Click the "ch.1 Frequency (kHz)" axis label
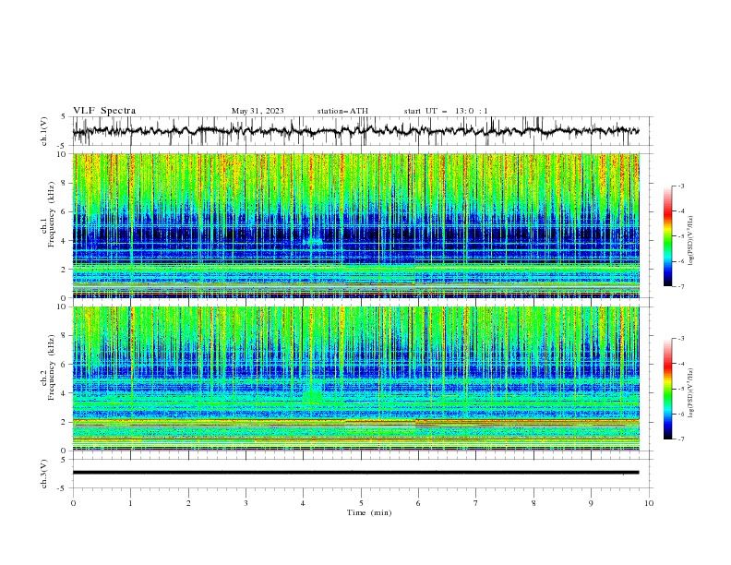This screenshot has width=731, height=565. pyautogui.click(x=47, y=212)
